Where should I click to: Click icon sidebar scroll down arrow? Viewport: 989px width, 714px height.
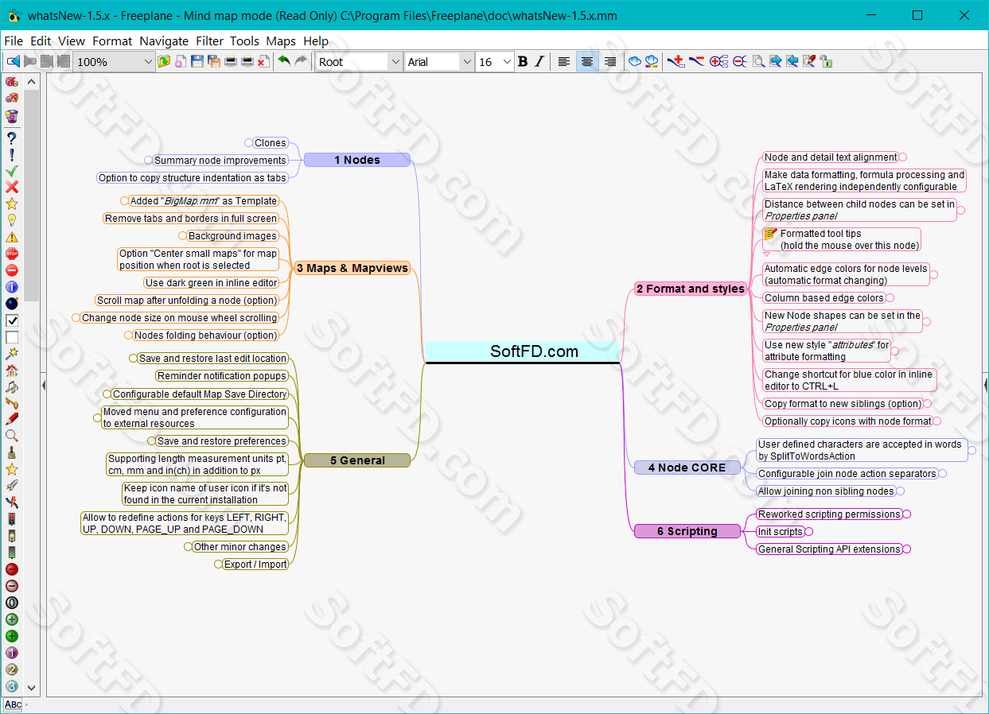tap(32, 687)
